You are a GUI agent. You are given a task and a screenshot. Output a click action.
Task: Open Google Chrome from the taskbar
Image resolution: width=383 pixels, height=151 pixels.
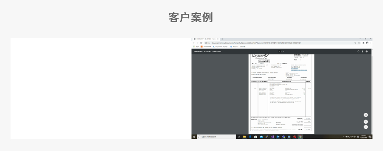coord(300,137)
